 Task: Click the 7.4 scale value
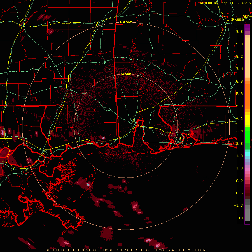[x=239, y=69]
